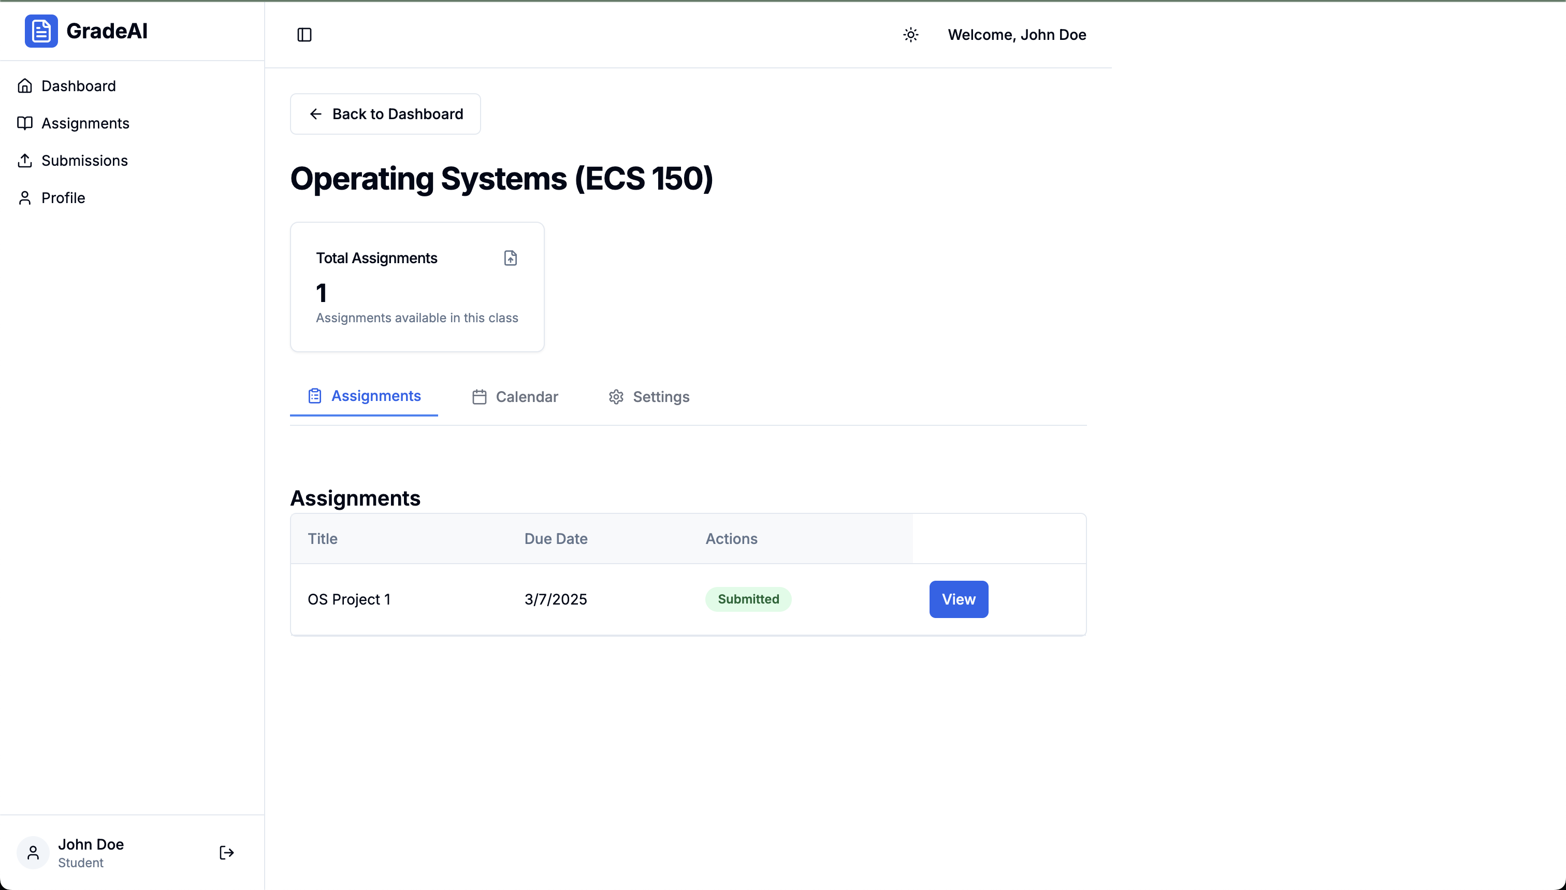Click the Submitted status badge

tap(748, 599)
